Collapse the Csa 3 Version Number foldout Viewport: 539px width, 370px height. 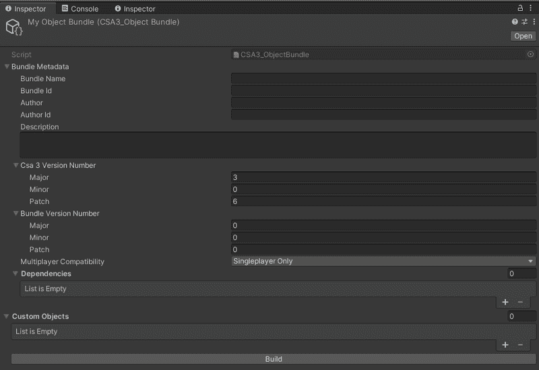point(15,165)
